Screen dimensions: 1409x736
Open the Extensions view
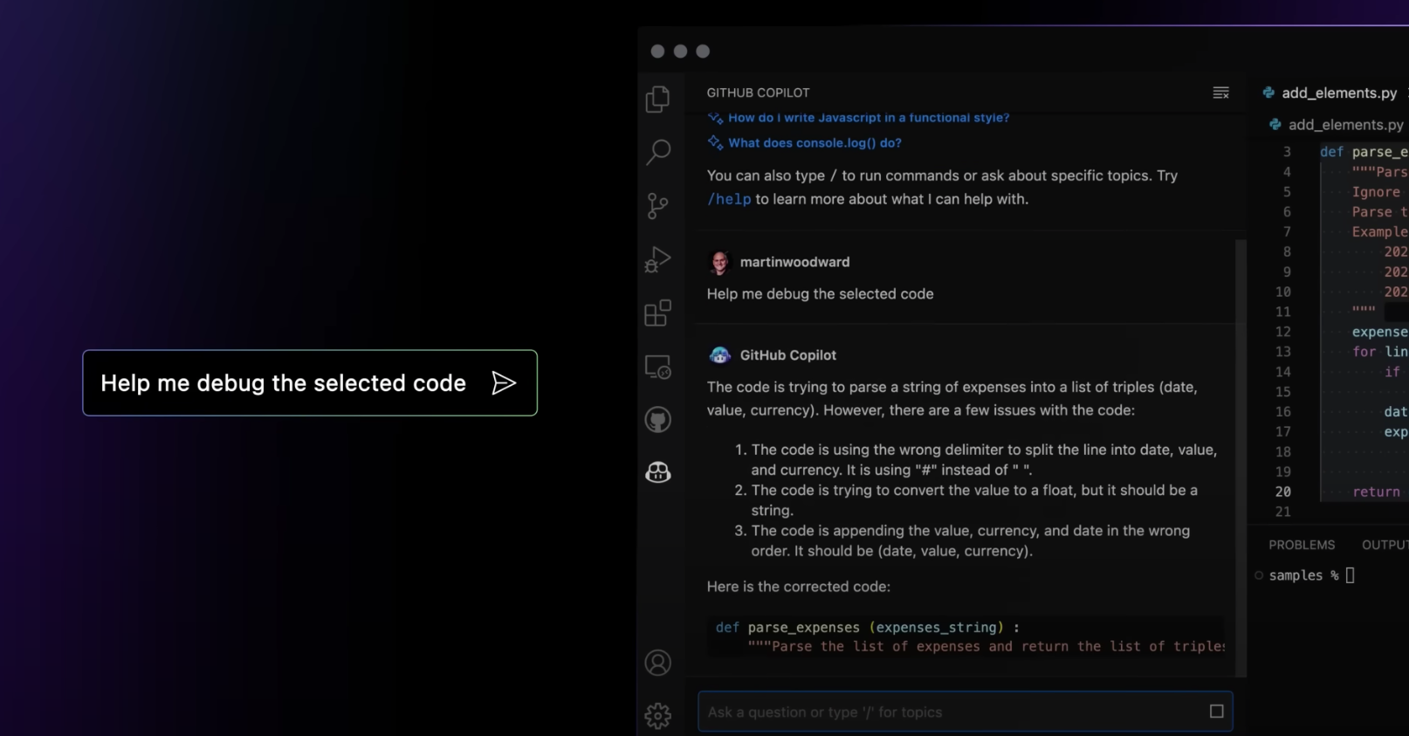click(x=658, y=313)
